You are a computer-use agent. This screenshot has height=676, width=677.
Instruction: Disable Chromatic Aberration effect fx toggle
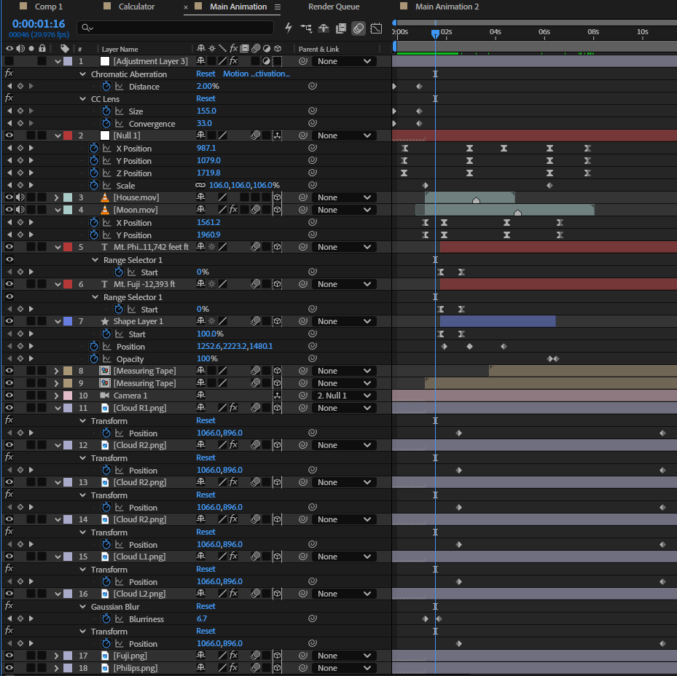click(x=9, y=74)
